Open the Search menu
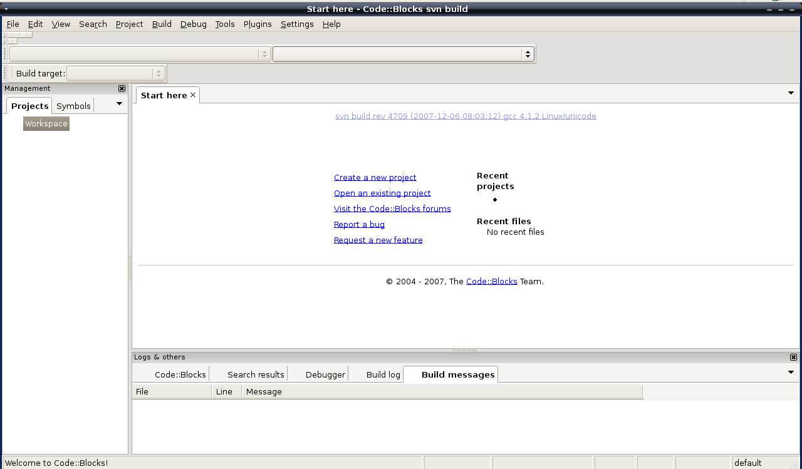 pyautogui.click(x=93, y=24)
